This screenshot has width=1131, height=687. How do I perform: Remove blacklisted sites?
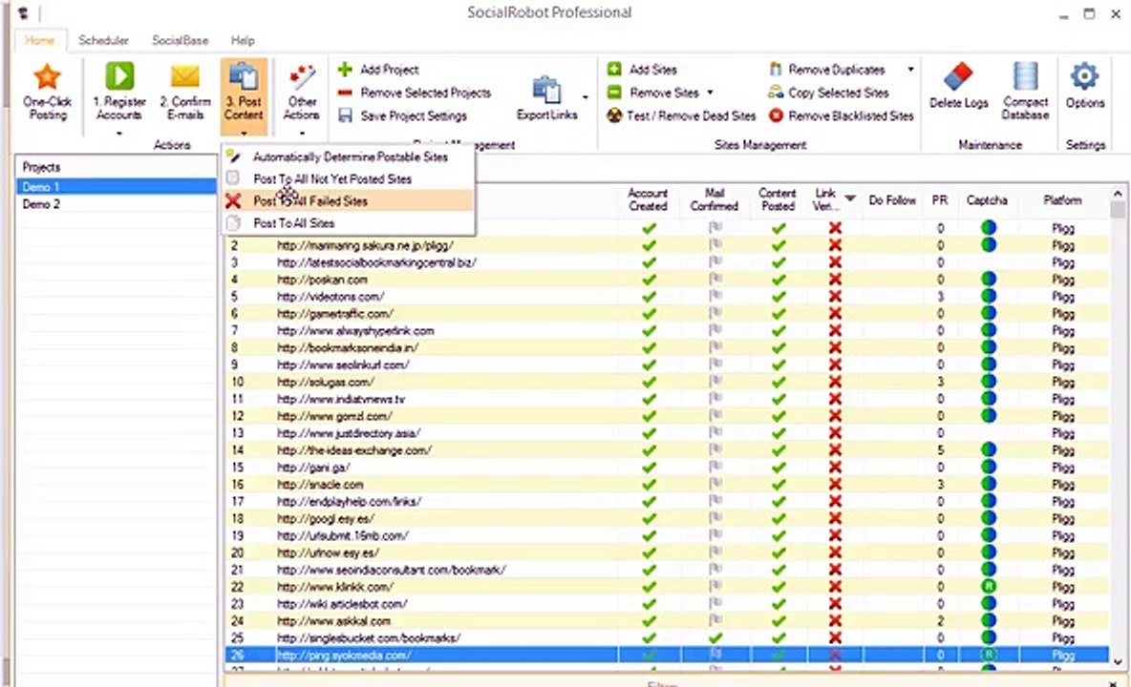[x=841, y=116]
